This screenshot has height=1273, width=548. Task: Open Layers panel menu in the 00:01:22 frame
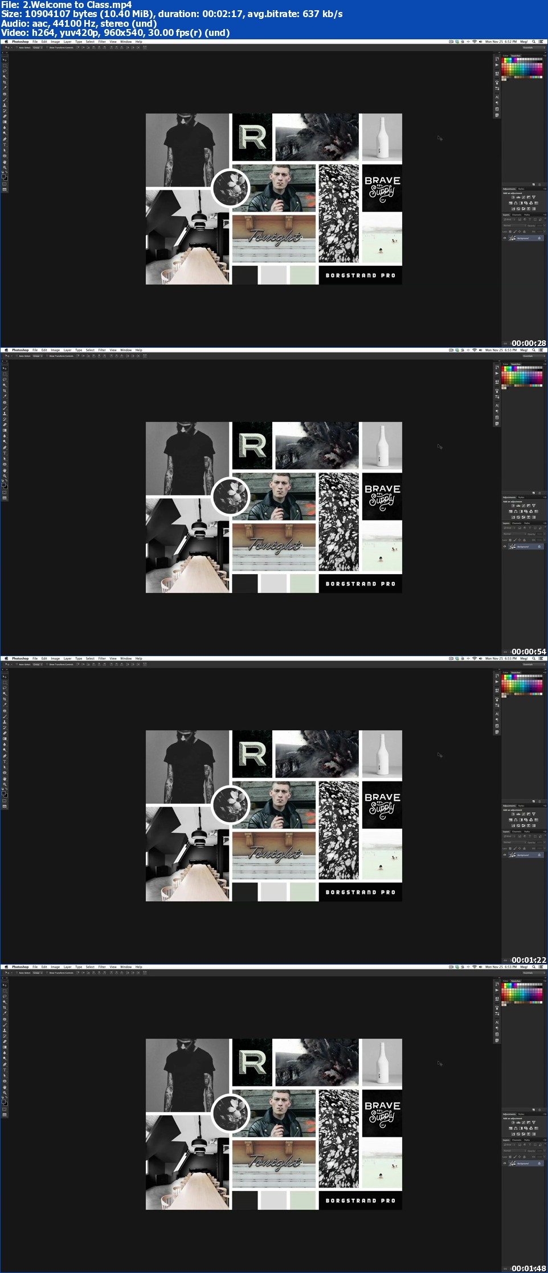click(x=545, y=832)
